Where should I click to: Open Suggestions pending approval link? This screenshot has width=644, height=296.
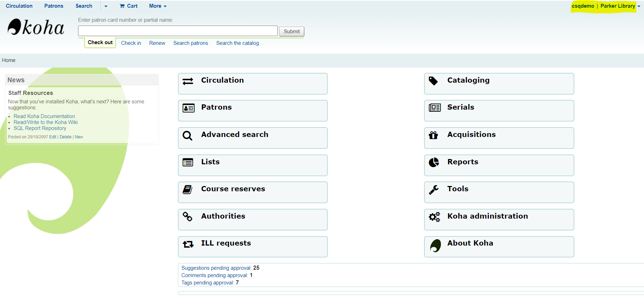tap(216, 268)
